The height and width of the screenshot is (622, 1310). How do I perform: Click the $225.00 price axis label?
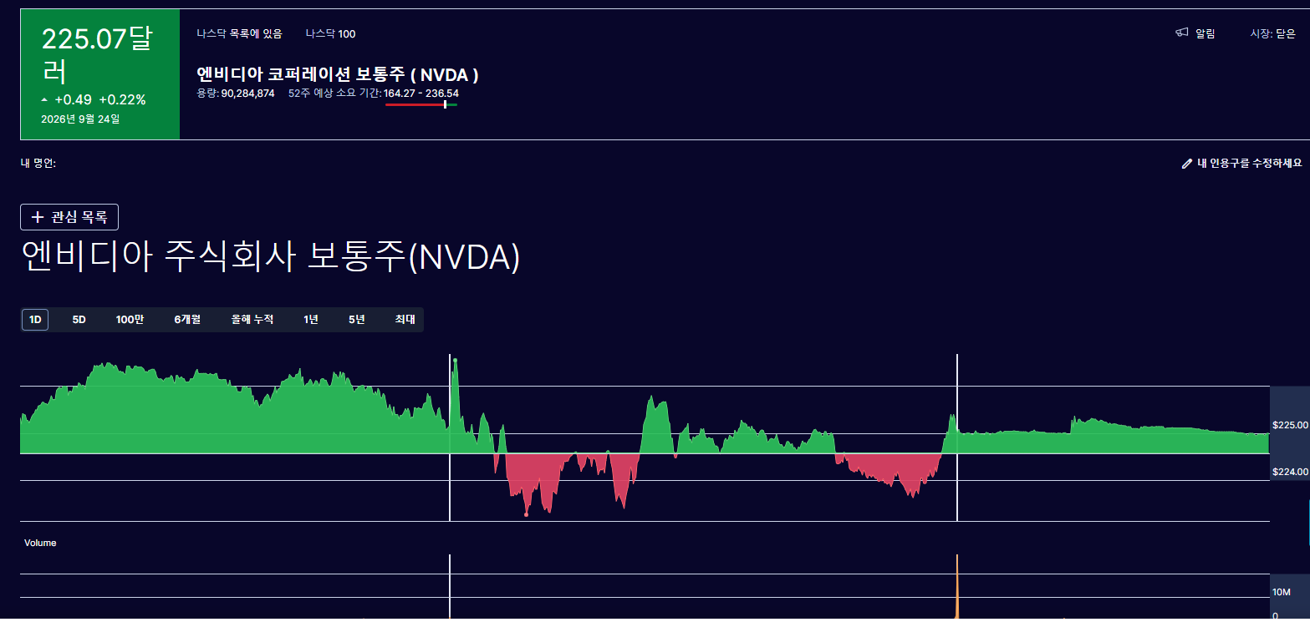(1290, 425)
